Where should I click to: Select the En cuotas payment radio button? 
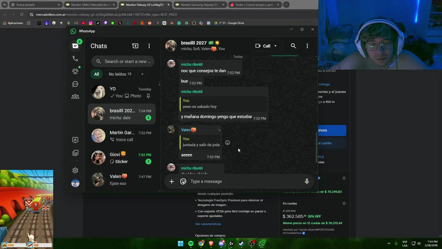344,203
